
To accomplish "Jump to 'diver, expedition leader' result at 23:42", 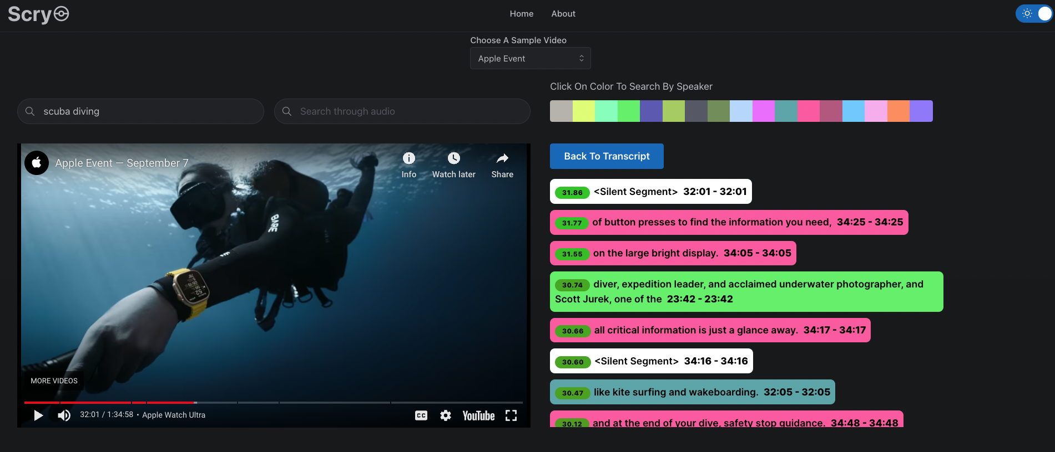I will coord(746,291).
